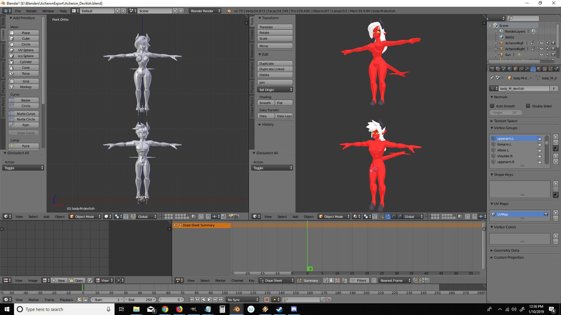
Task: Toggle selectability arrow for AcheronRigF
Action: coord(548,43)
